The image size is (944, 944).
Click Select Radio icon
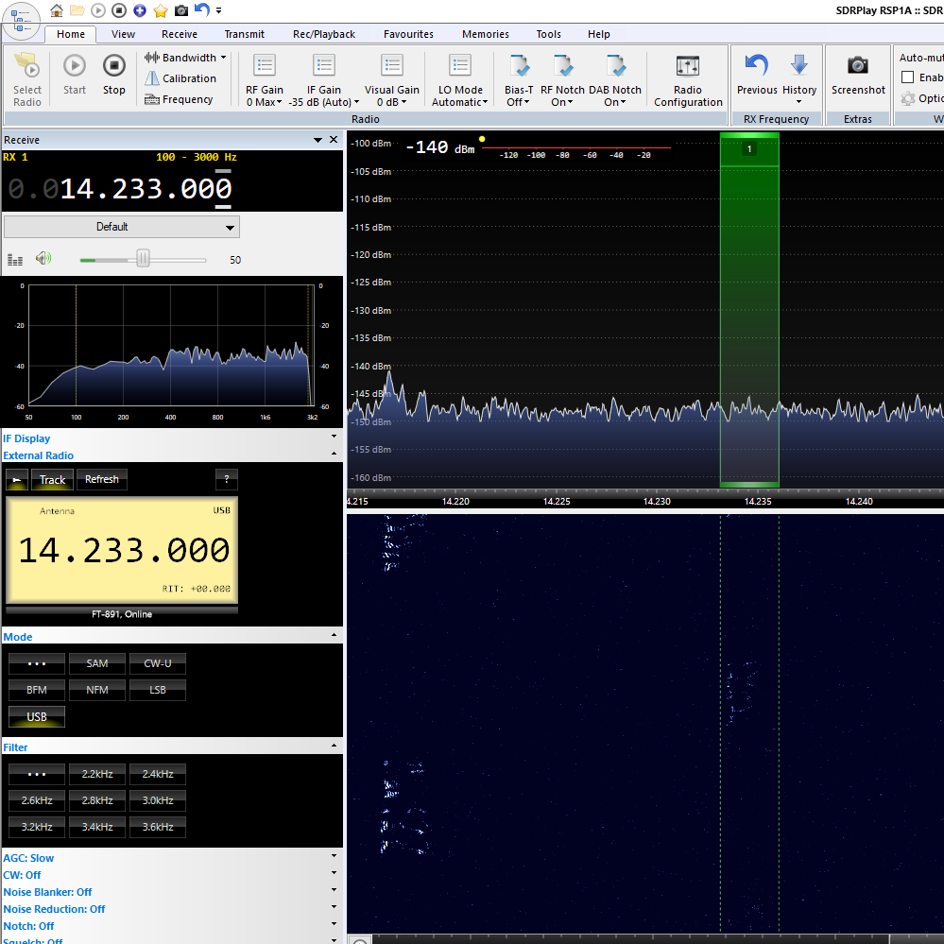pyautogui.click(x=27, y=79)
